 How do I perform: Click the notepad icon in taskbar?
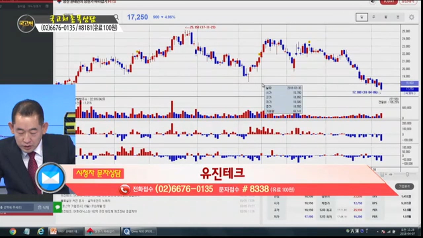coord(26,231)
